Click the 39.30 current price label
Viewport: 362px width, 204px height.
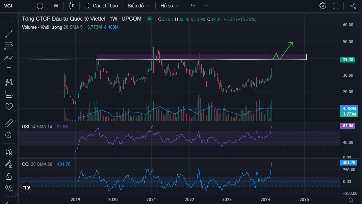pyautogui.click(x=347, y=59)
